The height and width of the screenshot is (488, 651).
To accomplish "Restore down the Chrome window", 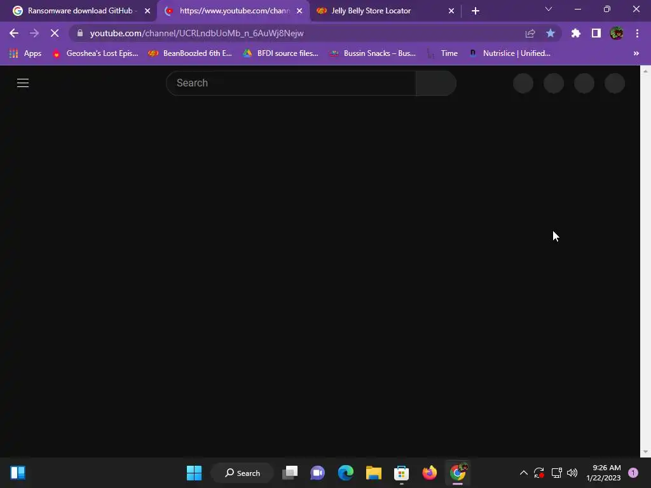I will tap(607, 9).
